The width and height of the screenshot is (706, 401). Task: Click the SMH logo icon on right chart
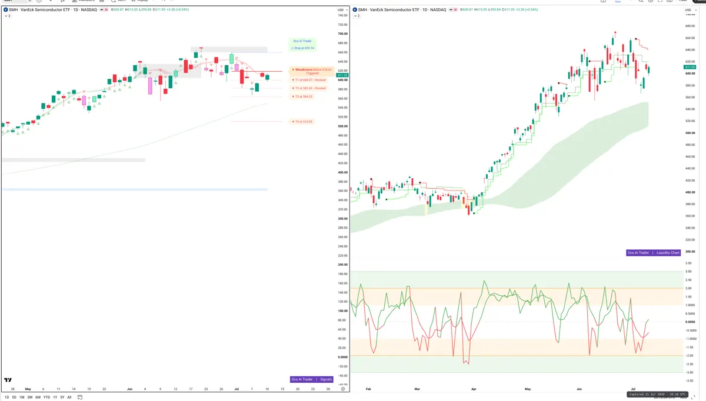[356, 10]
